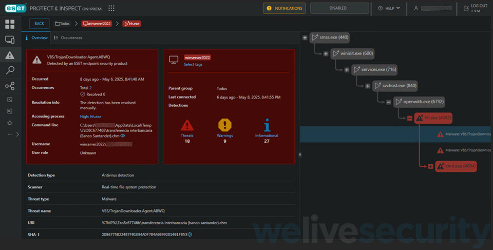493x250 pixels.
Task: Expand the cmd.exe (4684) node
Action: pos(430,166)
